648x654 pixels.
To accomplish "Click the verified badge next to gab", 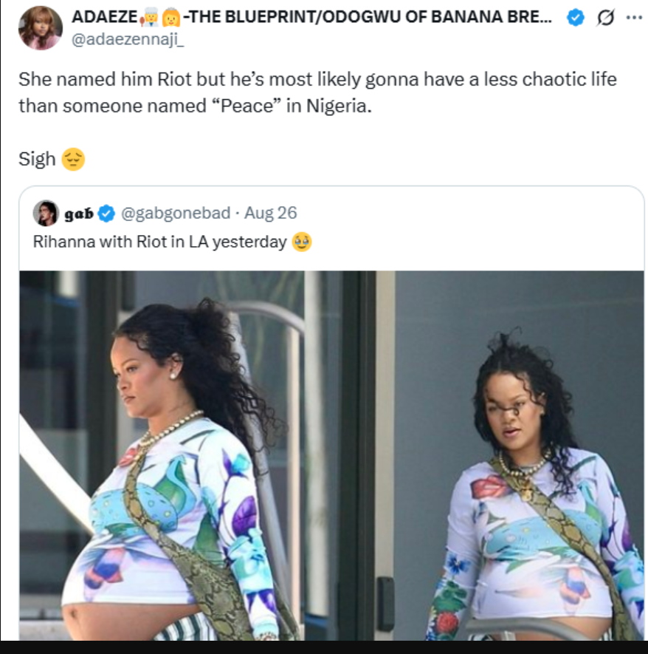I will (106, 214).
